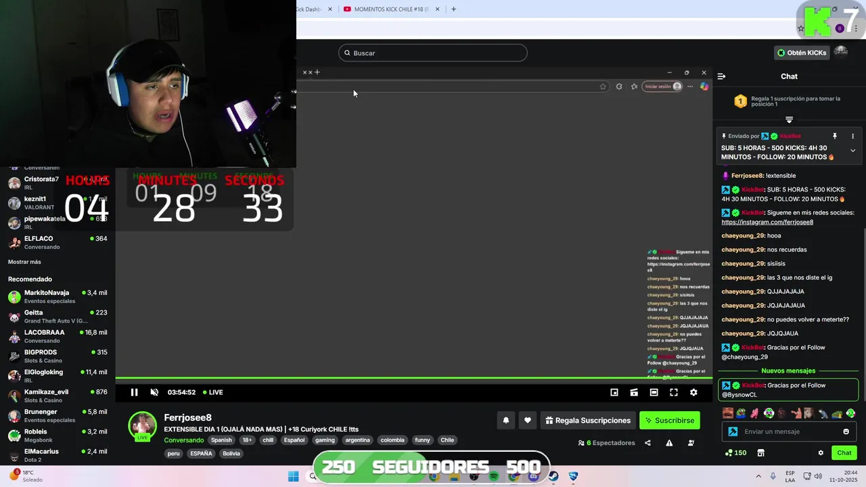
Task: Click Iniciar sesión in streamed browser
Action: [662, 87]
